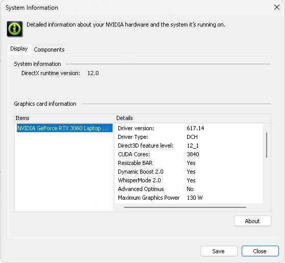Image resolution: width=285 pixels, height=263 pixels.
Task: Select NVIDIA GeForce RTX 3060 Laptop item
Action: pos(65,128)
